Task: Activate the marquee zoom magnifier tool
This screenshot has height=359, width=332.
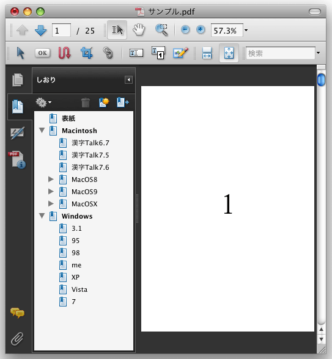Action: point(161,30)
